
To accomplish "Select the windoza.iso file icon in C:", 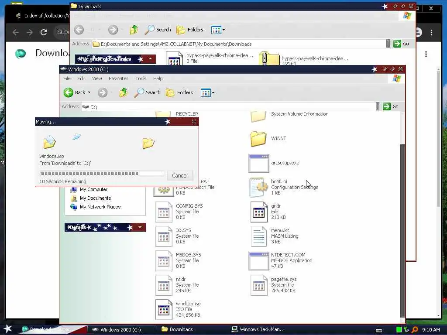I will 164,310.
